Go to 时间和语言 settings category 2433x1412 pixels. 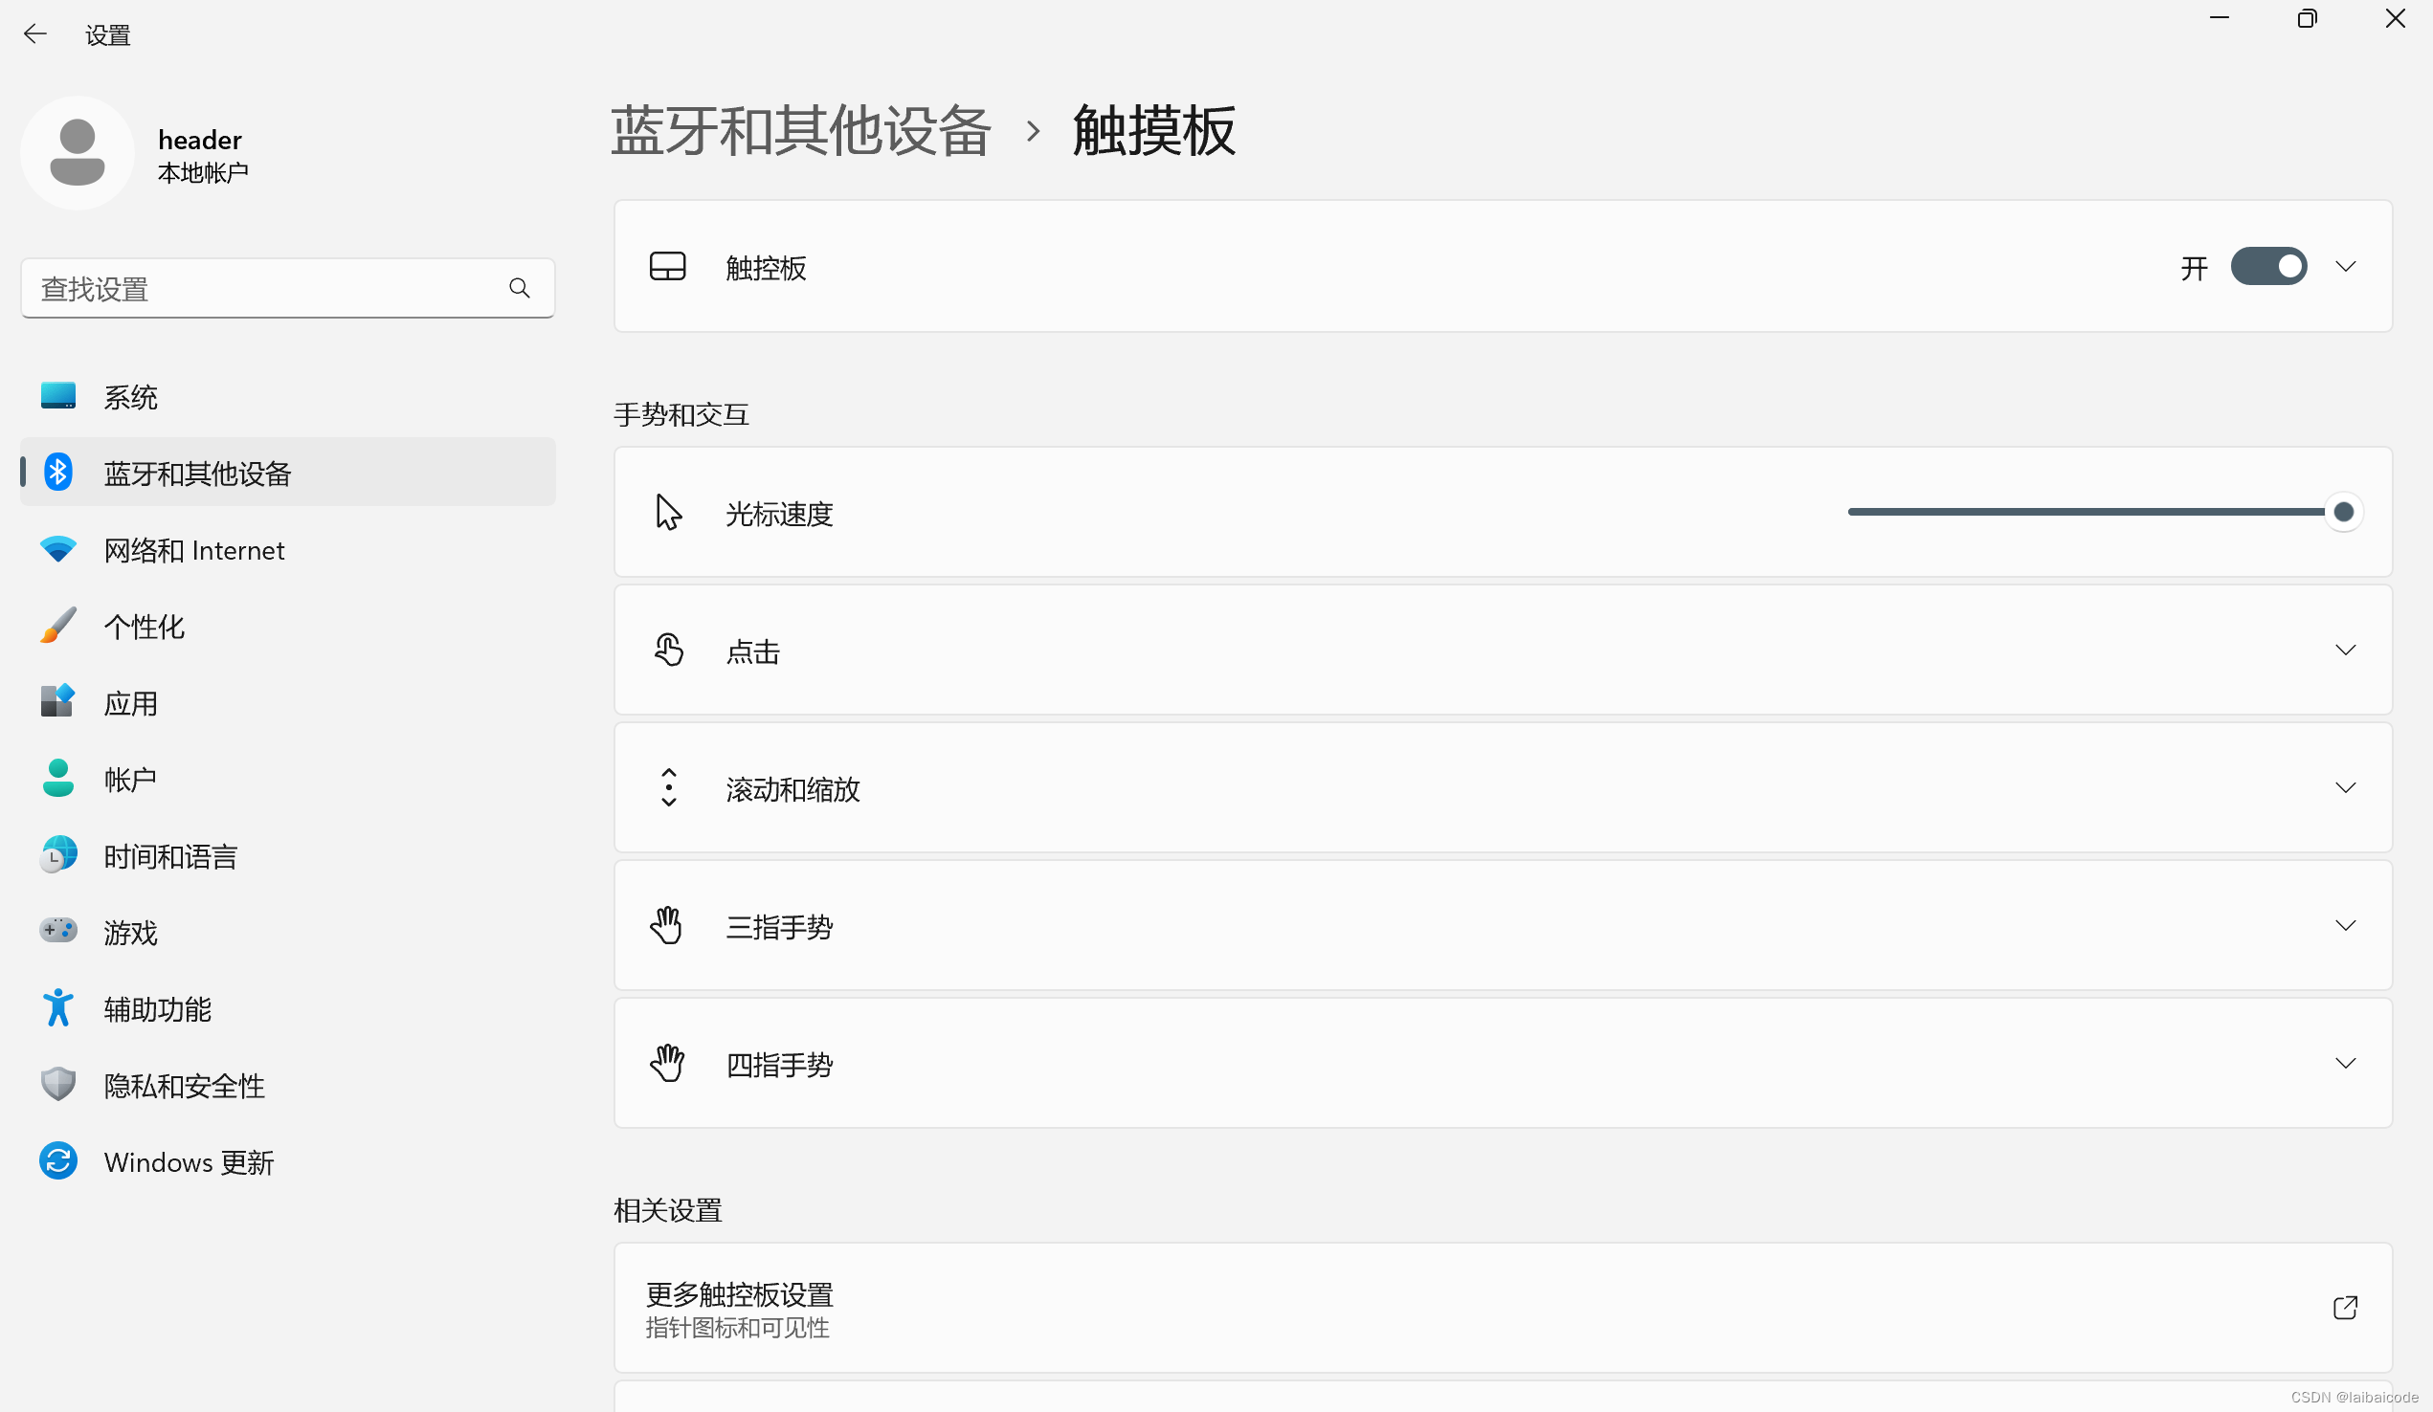click(170, 856)
